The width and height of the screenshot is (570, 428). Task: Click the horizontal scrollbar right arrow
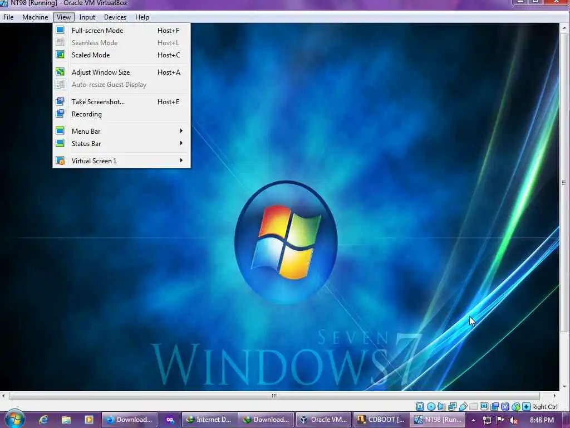pyautogui.click(x=554, y=396)
